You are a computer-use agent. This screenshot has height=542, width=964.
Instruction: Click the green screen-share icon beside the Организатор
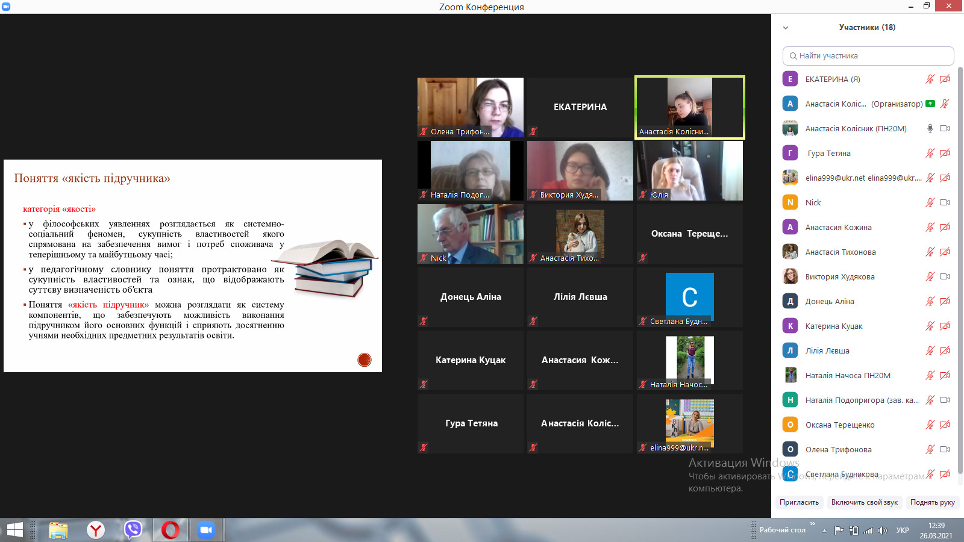[x=930, y=104]
